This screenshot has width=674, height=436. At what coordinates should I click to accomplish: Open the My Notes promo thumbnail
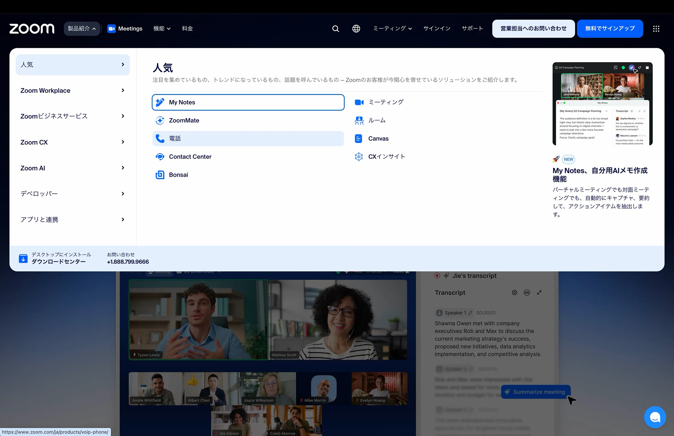click(x=603, y=104)
